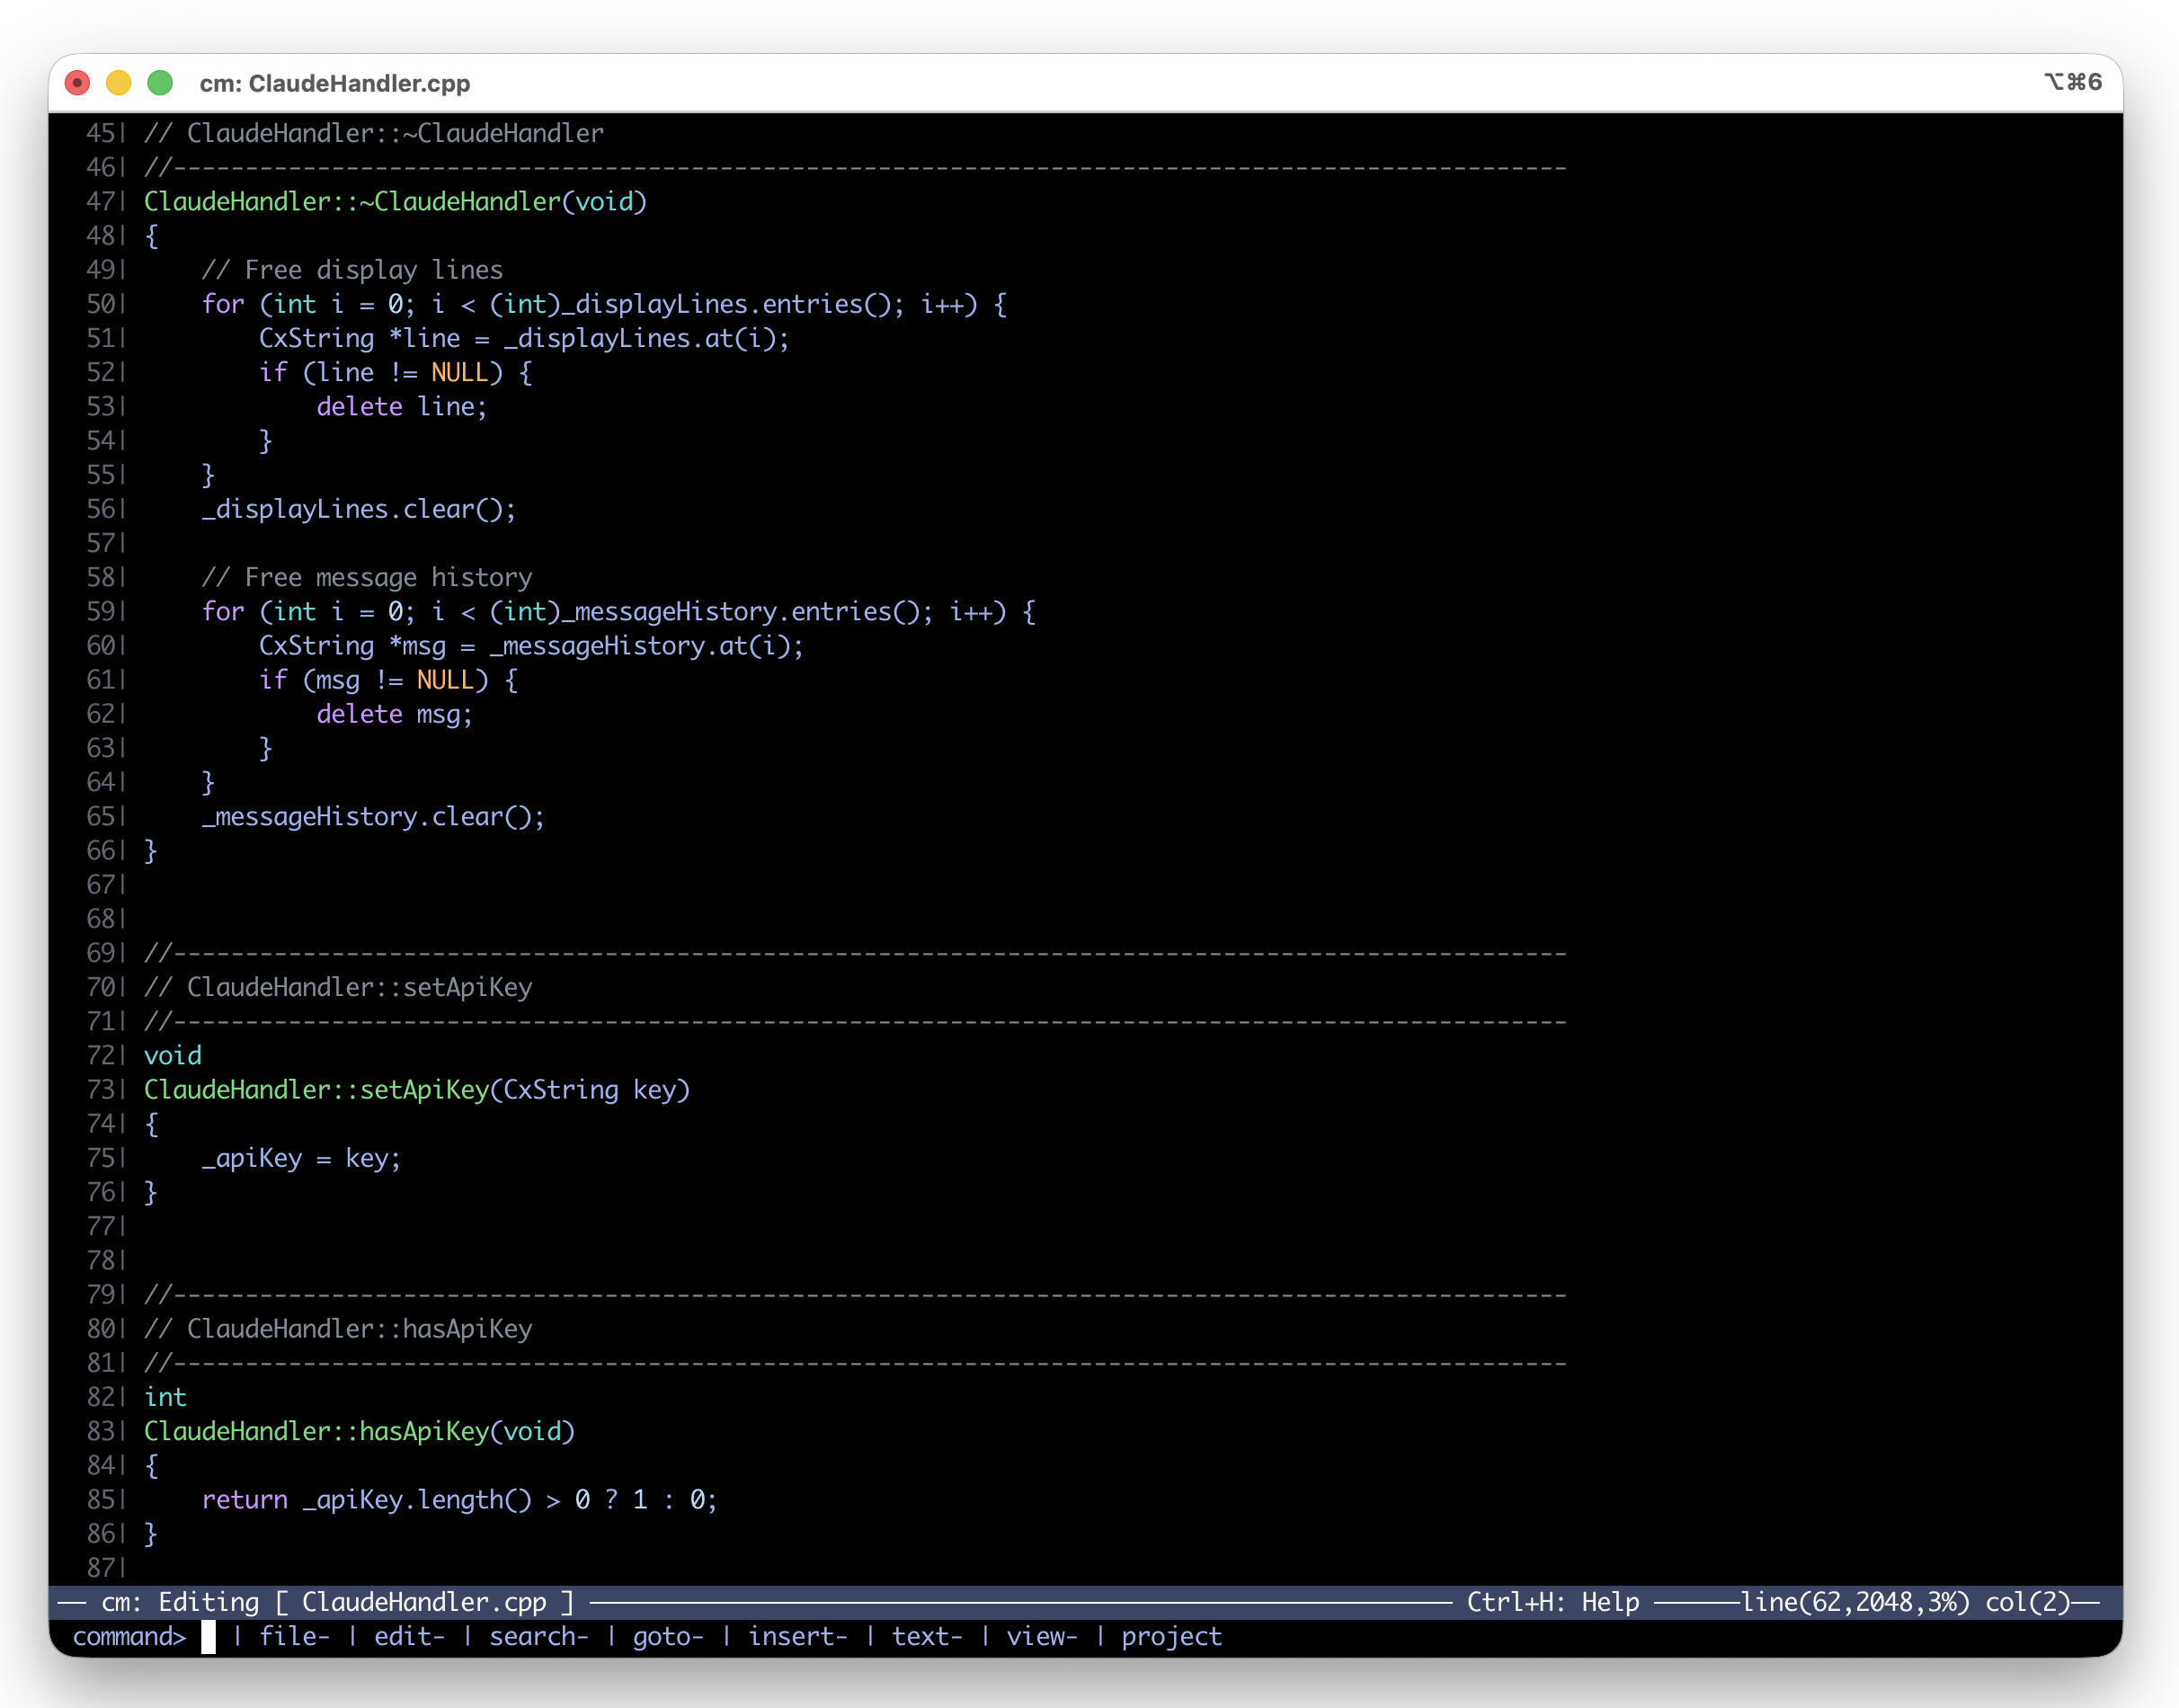Open the project menu

tap(1172, 1637)
